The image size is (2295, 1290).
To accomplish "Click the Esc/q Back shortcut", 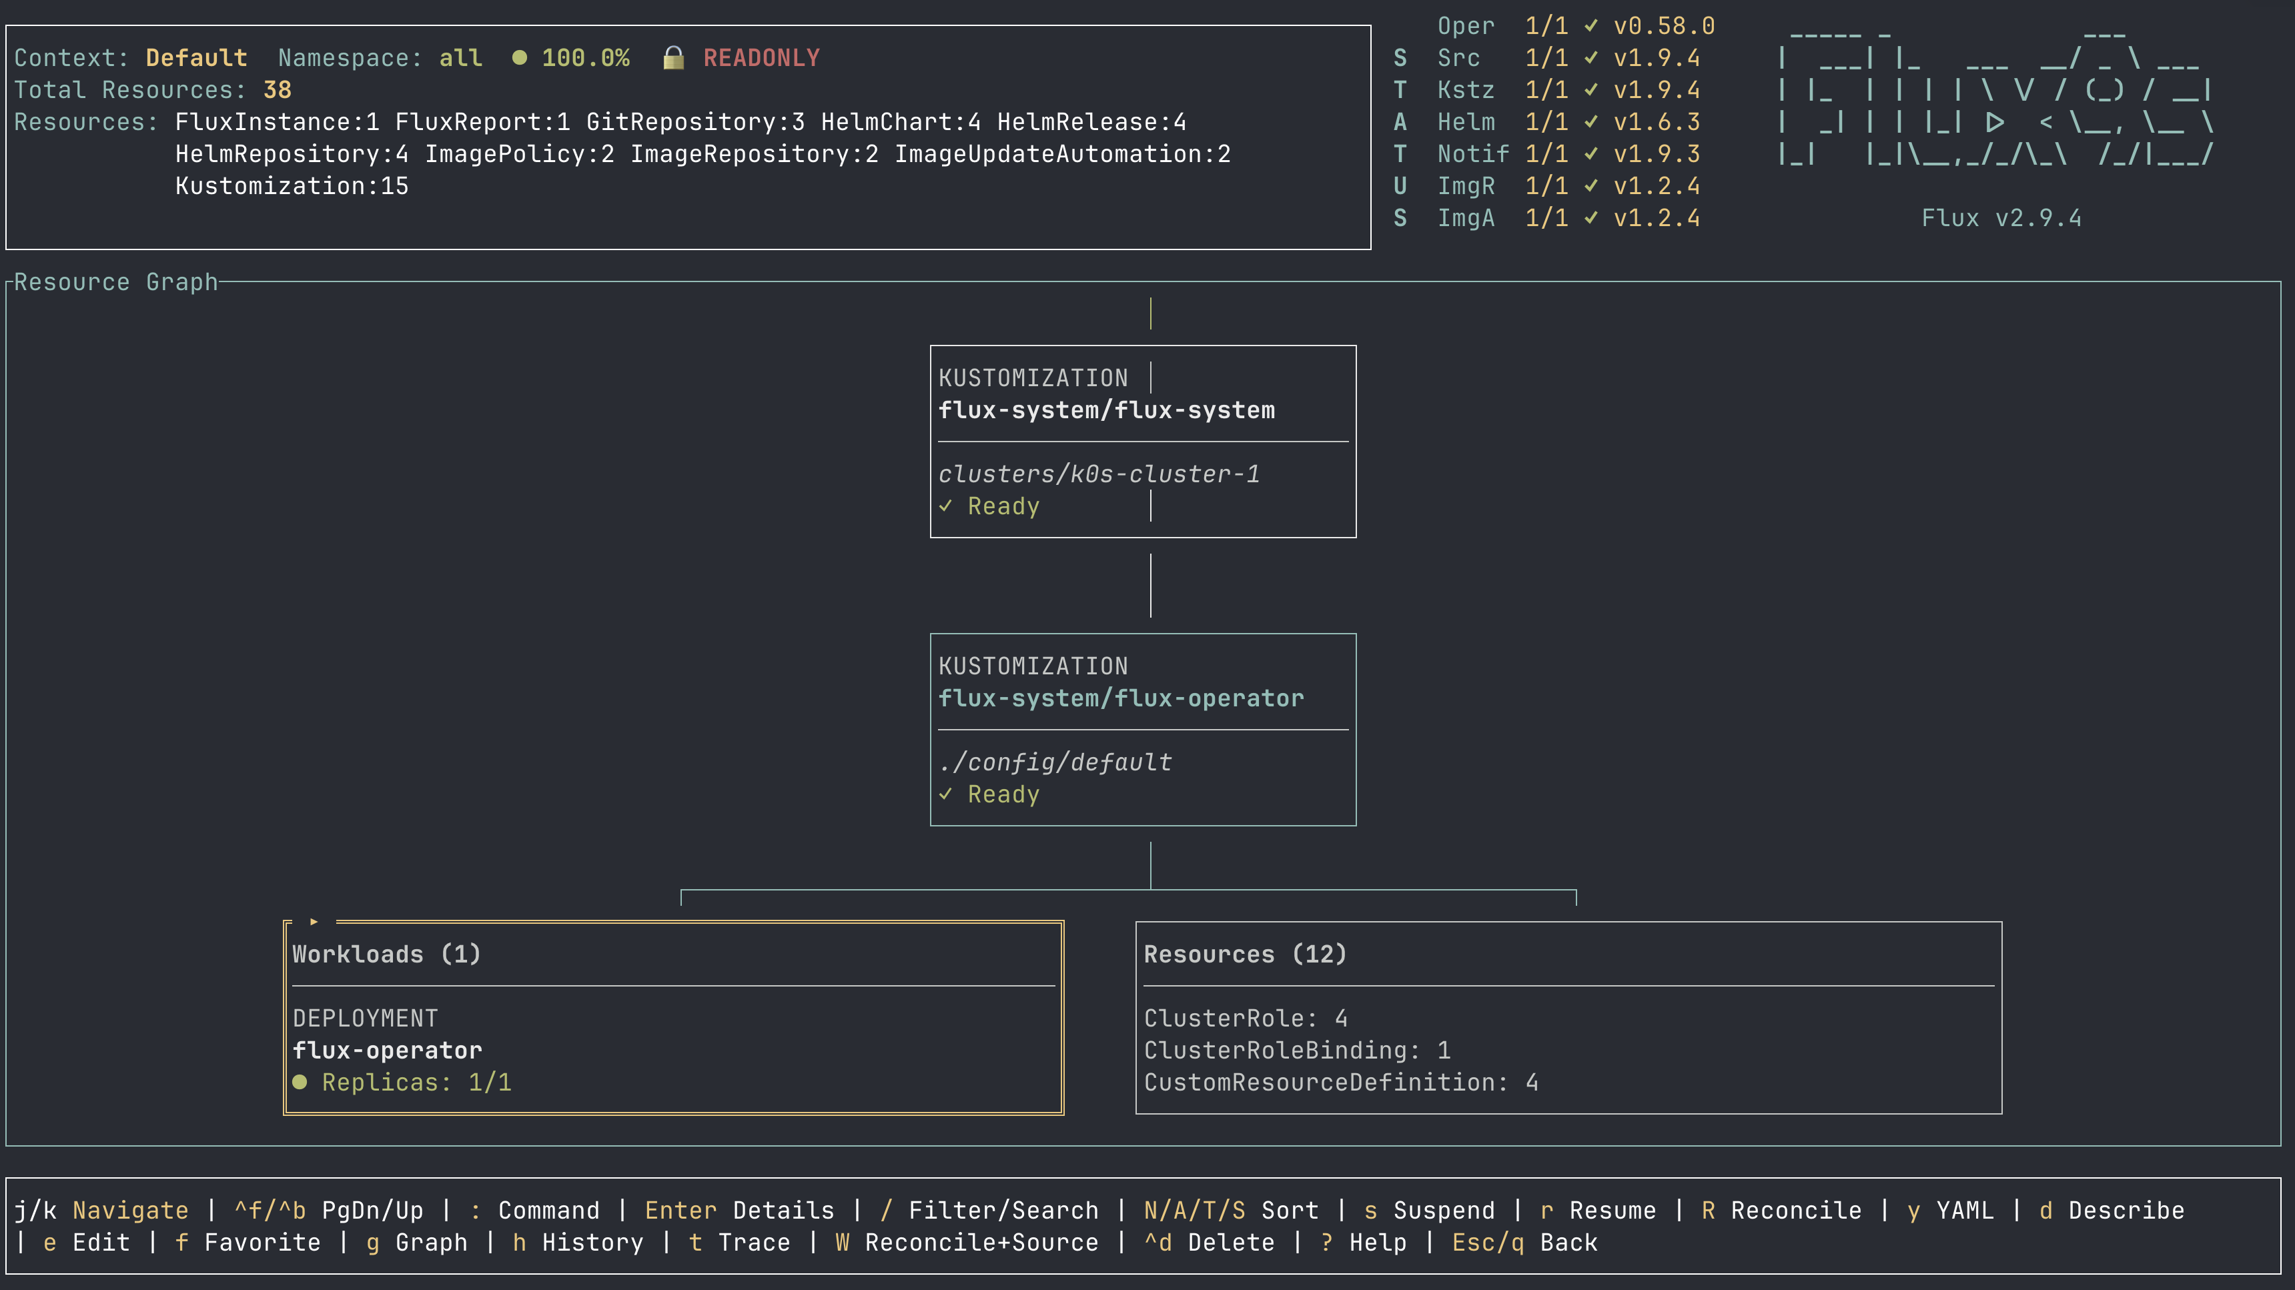I will click(x=1524, y=1243).
